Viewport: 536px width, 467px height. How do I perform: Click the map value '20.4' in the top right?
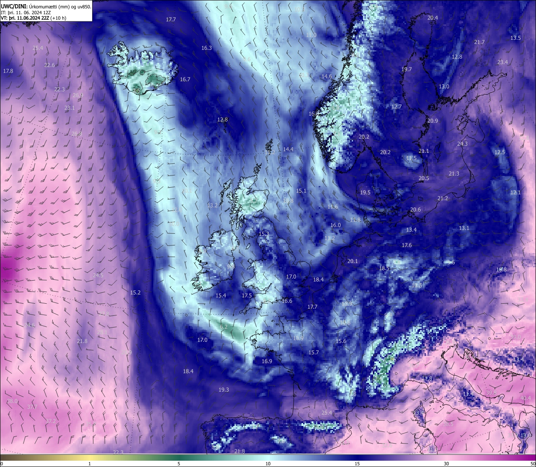coord(433,18)
